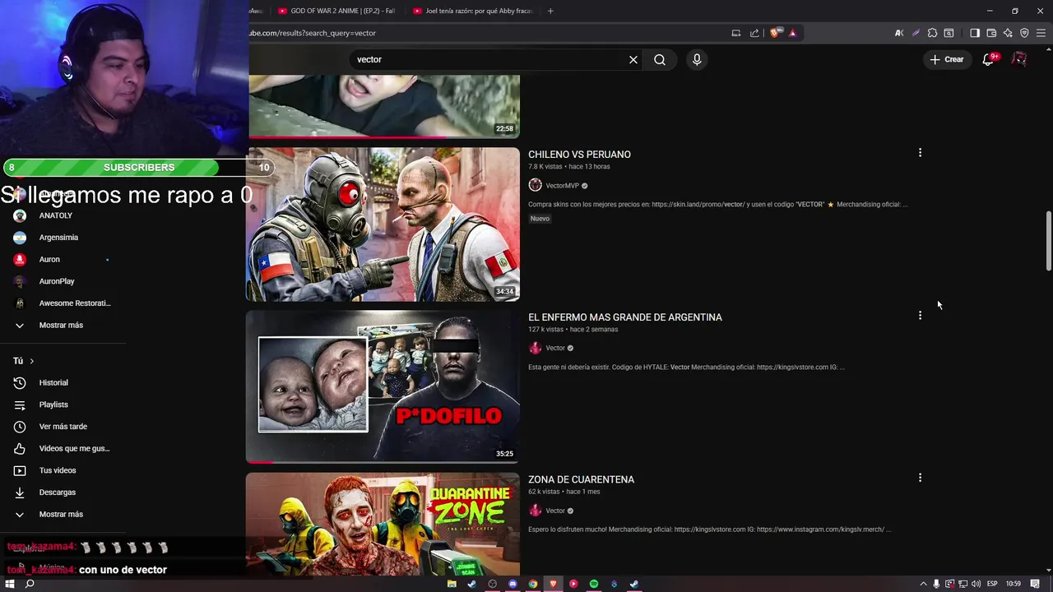Click the Windows Start button
The width and height of the screenshot is (1053, 592).
(x=10, y=584)
